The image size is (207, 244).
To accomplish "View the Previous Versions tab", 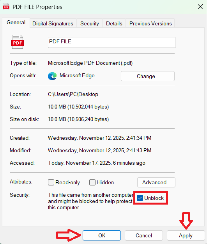I will (150, 23).
